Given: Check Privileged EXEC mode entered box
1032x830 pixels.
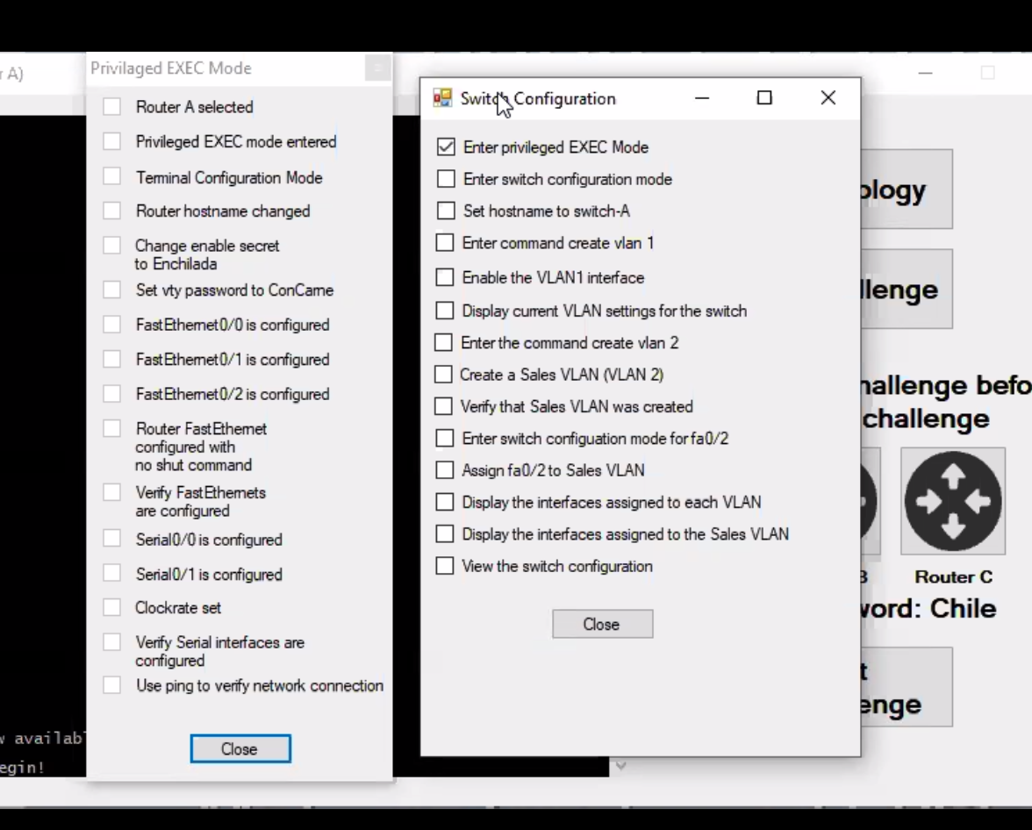Looking at the screenshot, I should click(x=112, y=141).
